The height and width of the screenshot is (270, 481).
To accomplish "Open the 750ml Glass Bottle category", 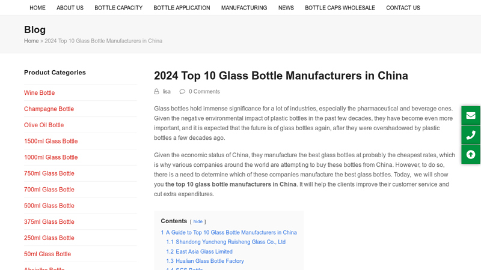I will click(49, 173).
